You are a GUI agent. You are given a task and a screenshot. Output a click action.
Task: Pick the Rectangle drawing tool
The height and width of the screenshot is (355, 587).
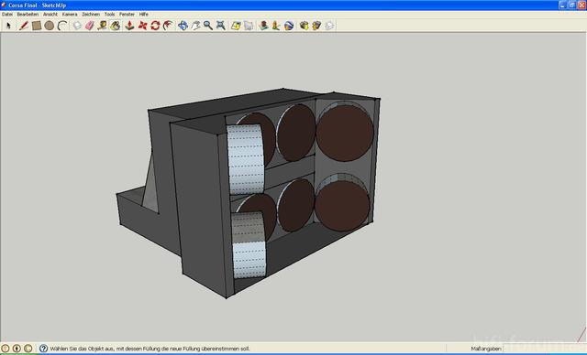coord(37,26)
